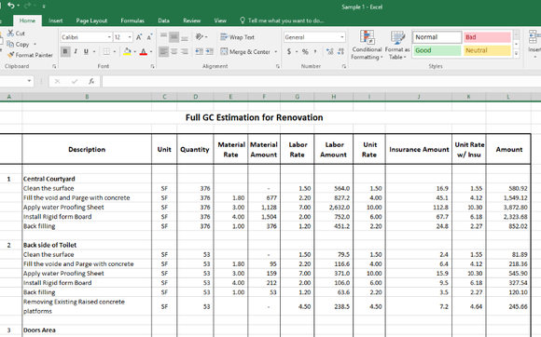Open the Number dialog launcher
Screen dimensions: 541x337
[344, 66]
